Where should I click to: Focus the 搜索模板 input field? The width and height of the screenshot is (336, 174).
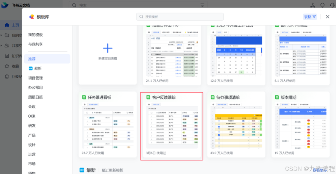[x=180, y=17]
